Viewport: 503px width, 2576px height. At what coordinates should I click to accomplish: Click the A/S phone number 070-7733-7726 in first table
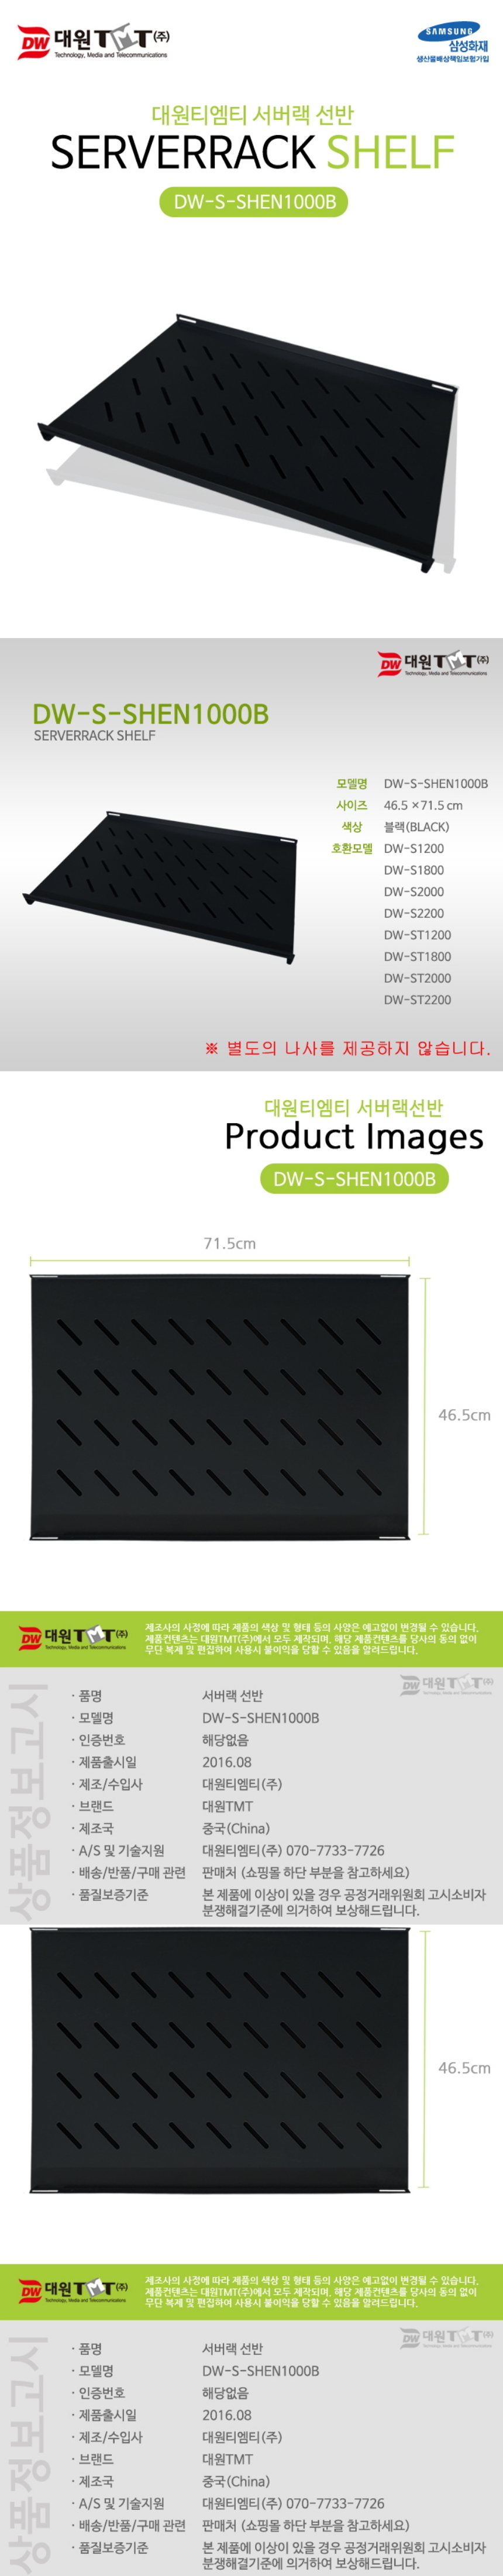click(335, 1851)
